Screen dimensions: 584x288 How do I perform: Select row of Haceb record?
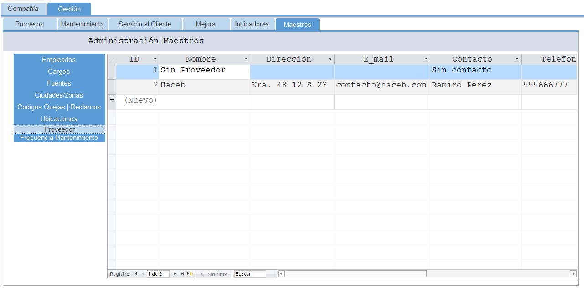[x=112, y=85]
